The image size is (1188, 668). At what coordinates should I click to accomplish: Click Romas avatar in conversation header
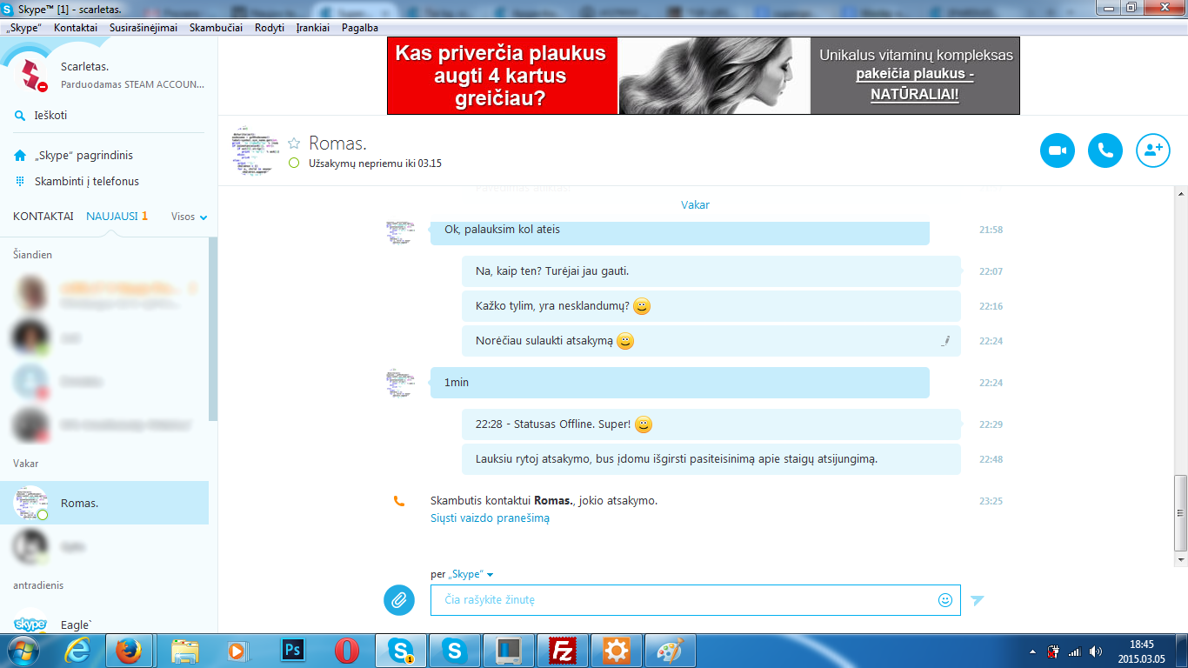click(x=257, y=151)
